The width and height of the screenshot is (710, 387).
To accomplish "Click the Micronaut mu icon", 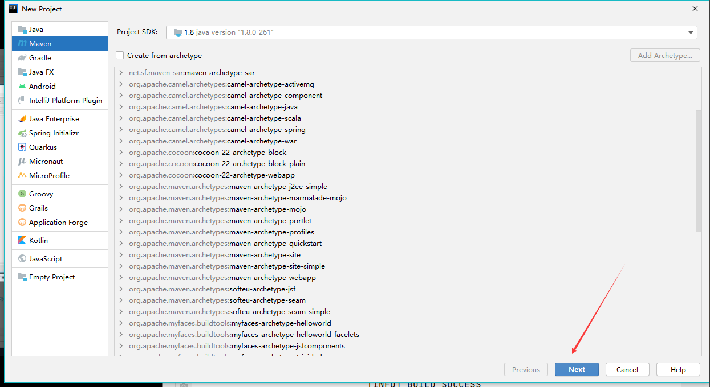I will pyautogui.click(x=22, y=161).
